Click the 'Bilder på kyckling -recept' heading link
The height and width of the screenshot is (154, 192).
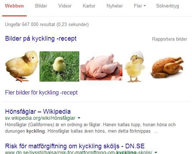pyautogui.click(x=41, y=38)
